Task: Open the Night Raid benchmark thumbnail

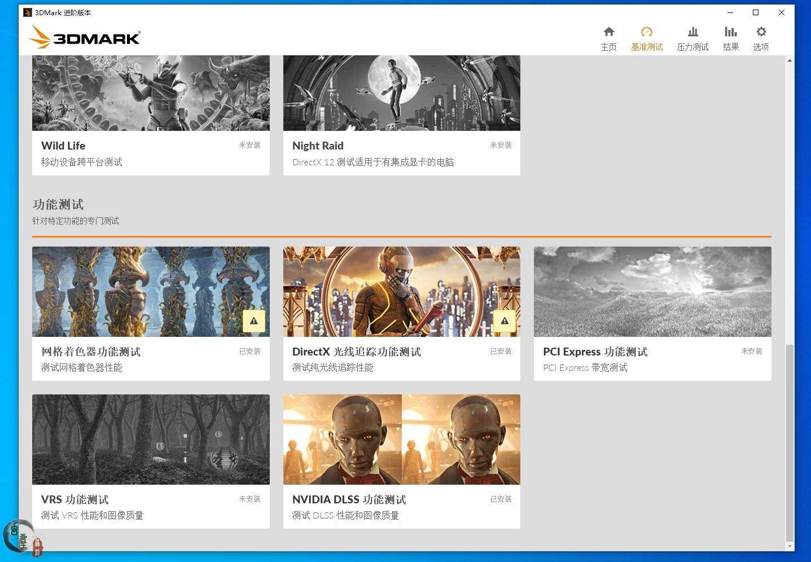Action: (x=402, y=93)
